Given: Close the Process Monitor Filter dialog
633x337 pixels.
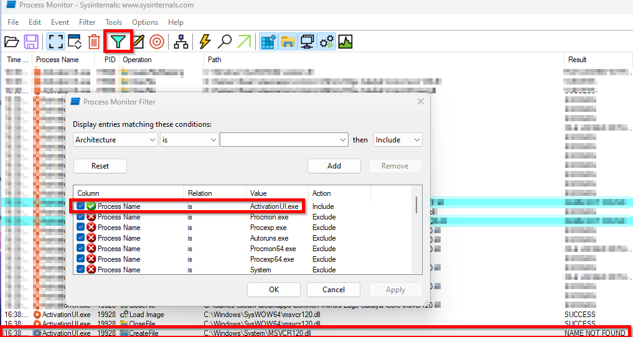Looking at the screenshot, I should [421, 102].
